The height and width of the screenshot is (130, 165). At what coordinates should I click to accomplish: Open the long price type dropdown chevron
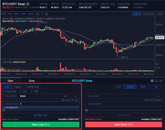pos(75,96)
